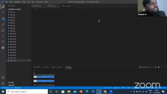
Task: Open the launch profile dropdown beside plus
Action: (x=153, y=67)
